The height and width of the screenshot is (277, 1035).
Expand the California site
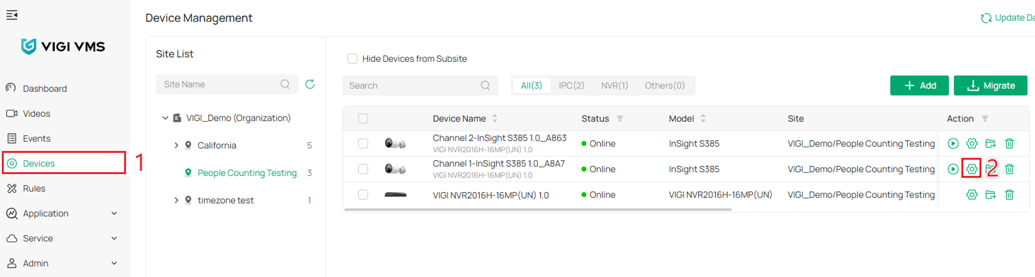(176, 145)
